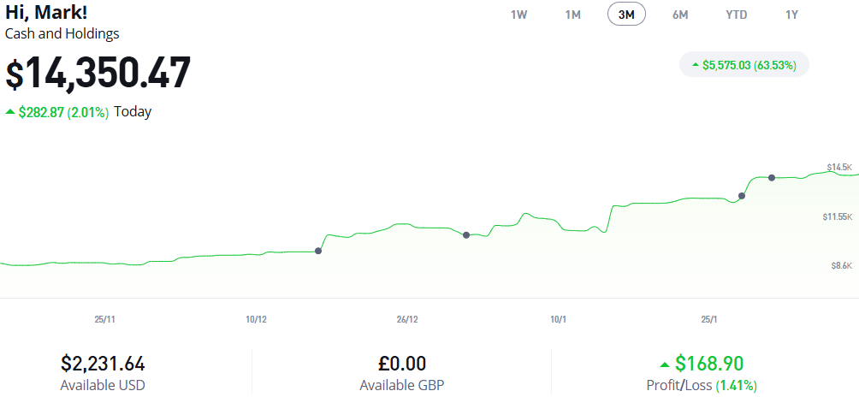
Task: Click green up arrow beside $282.87
Action: point(9,112)
